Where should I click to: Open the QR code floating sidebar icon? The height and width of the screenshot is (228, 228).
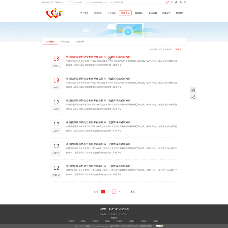(193, 90)
